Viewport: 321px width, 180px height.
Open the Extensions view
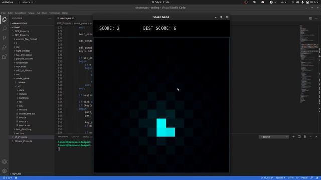(x=4, y=57)
